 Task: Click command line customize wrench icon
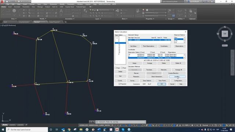(94, 122)
